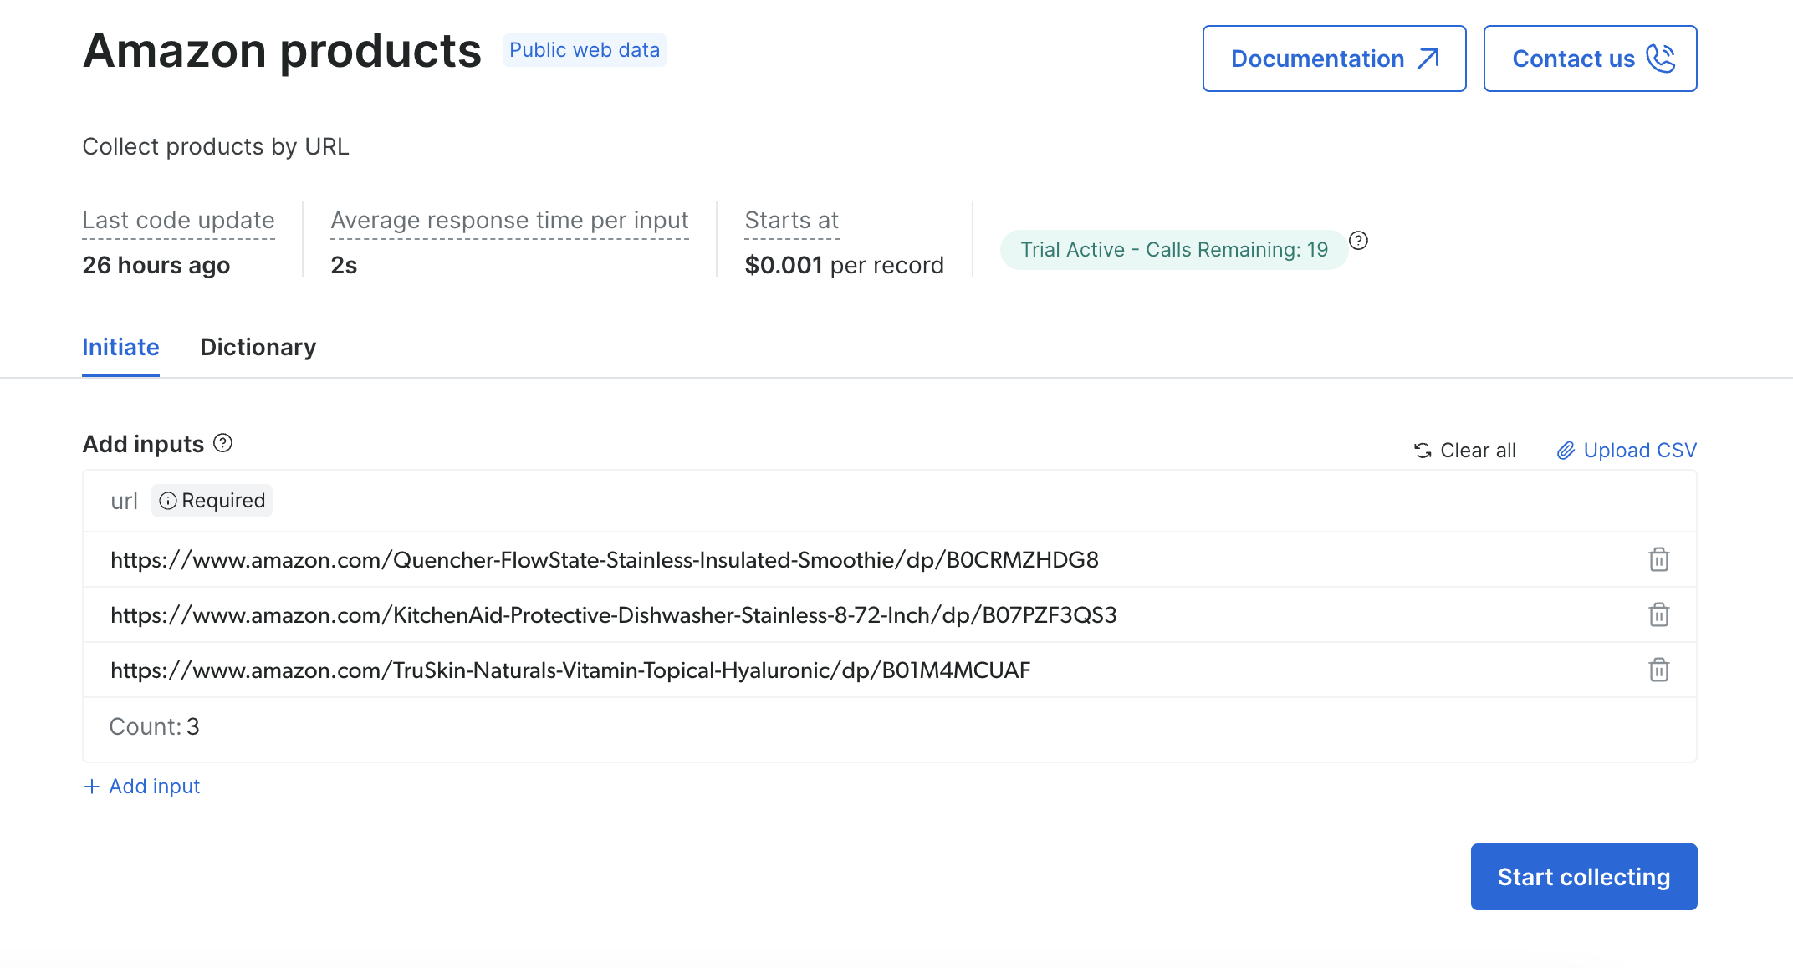Open the Documentation external link button
The image size is (1793, 968).
[1334, 59]
